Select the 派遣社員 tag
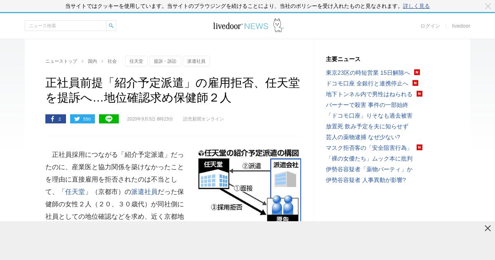This screenshot has width=495, height=260. [x=196, y=61]
